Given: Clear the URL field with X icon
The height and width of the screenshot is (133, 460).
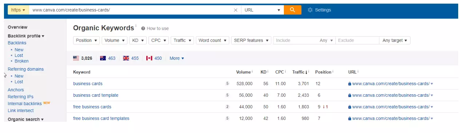Looking at the screenshot, I should (x=235, y=10).
